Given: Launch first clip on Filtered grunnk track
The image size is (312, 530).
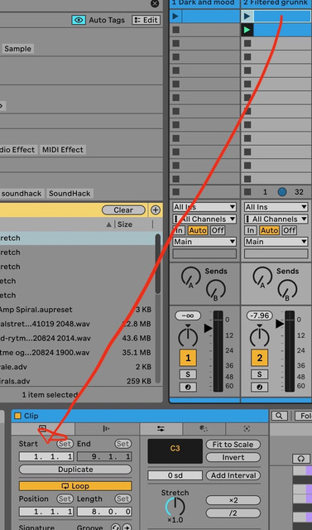Looking at the screenshot, I should click(247, 16).
